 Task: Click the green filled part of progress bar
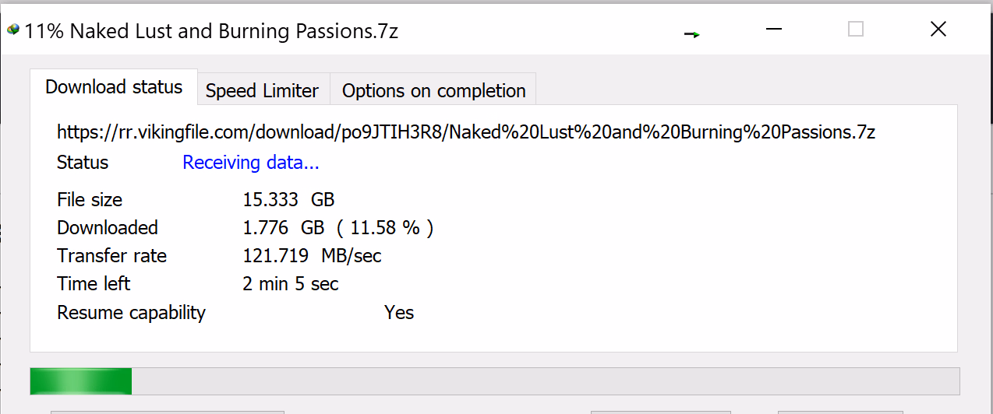point(80,382)
